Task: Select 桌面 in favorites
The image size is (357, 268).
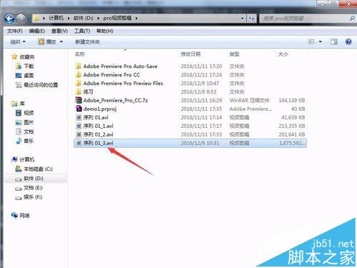Action: click(29, 76)
